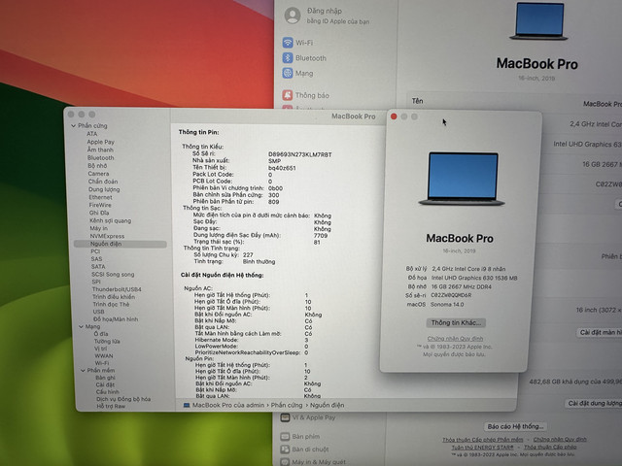Select NVMExpress in hardware list
622x466 pixels.
107,236
